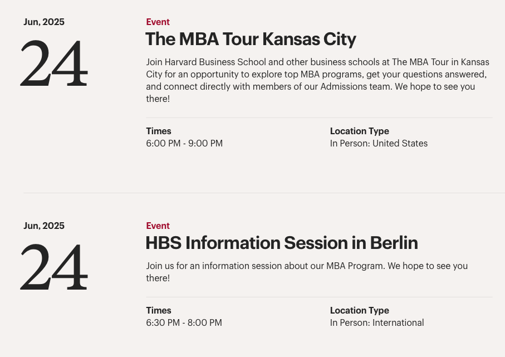Click Location Type heading for Kansas City event

[x=360, y=131]
